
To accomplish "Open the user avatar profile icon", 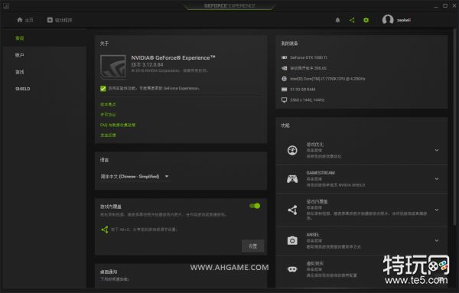I will [388, 20].
